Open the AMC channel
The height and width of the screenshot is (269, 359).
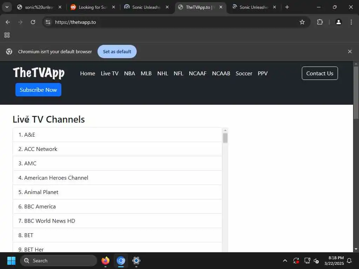(117, 163)
